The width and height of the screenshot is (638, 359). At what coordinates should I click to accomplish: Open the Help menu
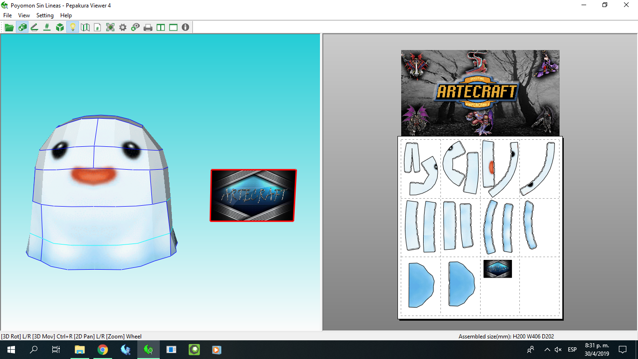tap(66, 15)
